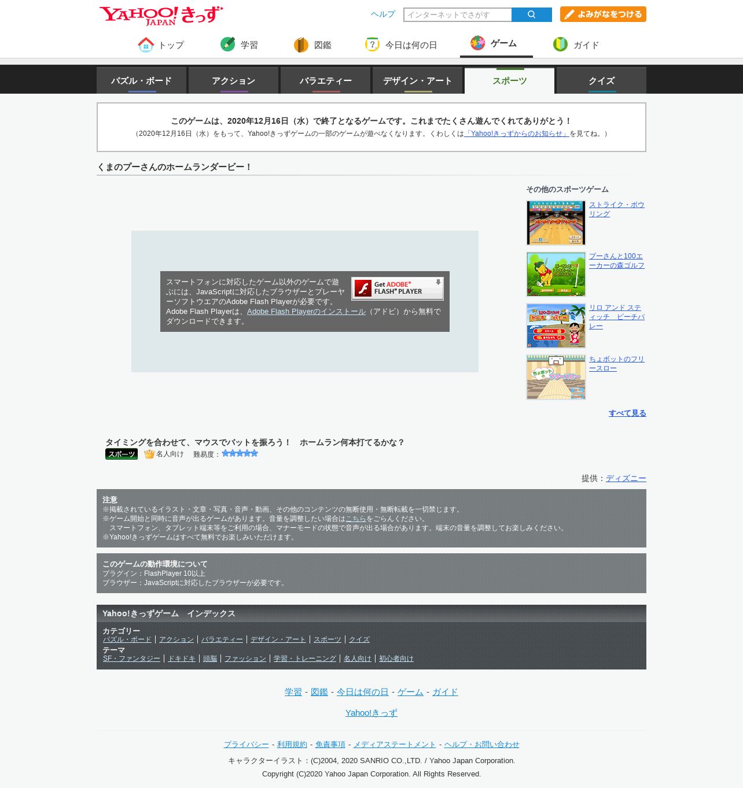The width and height of the screenshot is (743, 788).
Task: Open the プーさんと100エーカーの森ゴルフ link
Action: point(617,261)
